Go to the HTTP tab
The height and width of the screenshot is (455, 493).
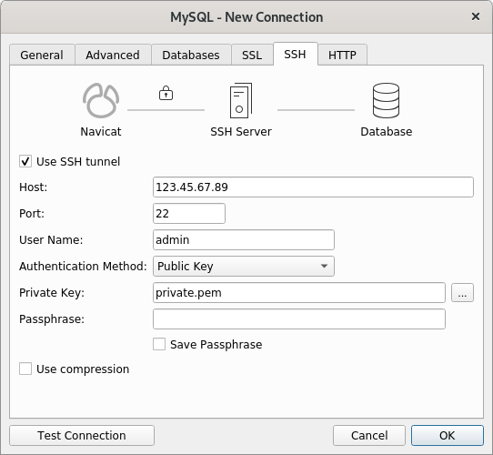[x=342, y=56]
